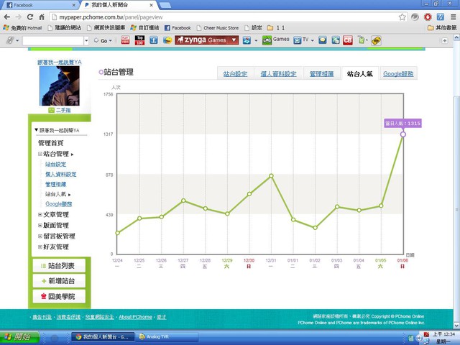
Task: Switch to the 站台設定 tab
Action: coord(235,74)
